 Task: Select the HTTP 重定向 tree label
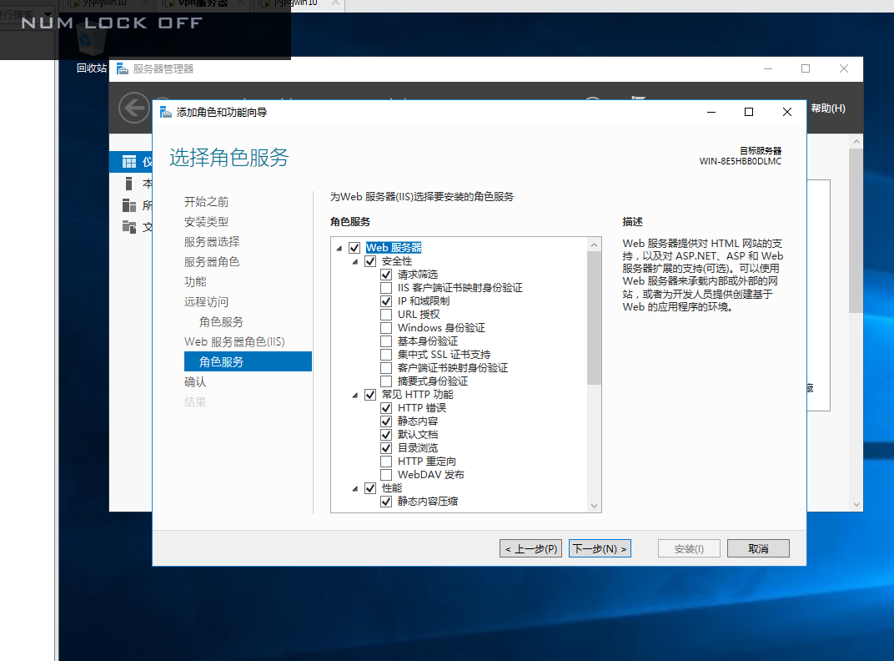(426, 462)
